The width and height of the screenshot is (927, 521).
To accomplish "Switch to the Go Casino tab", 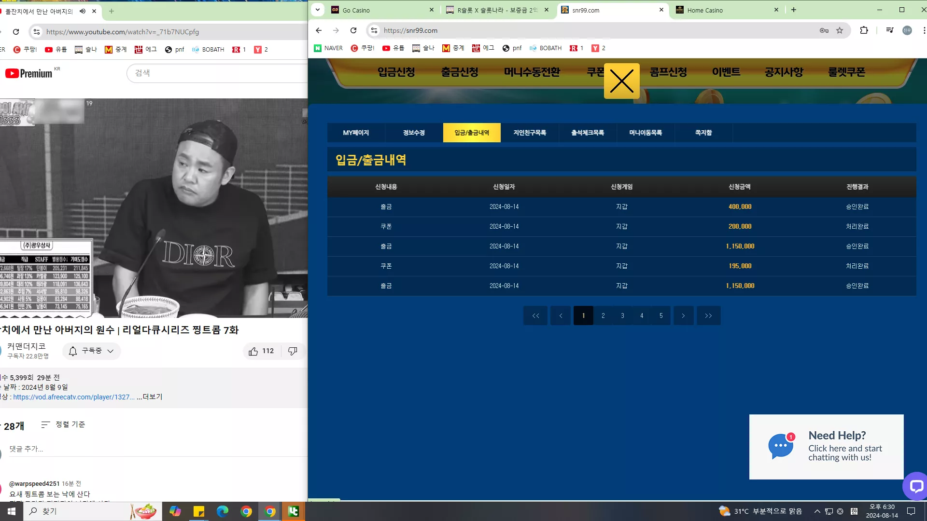I will (381, 10).
